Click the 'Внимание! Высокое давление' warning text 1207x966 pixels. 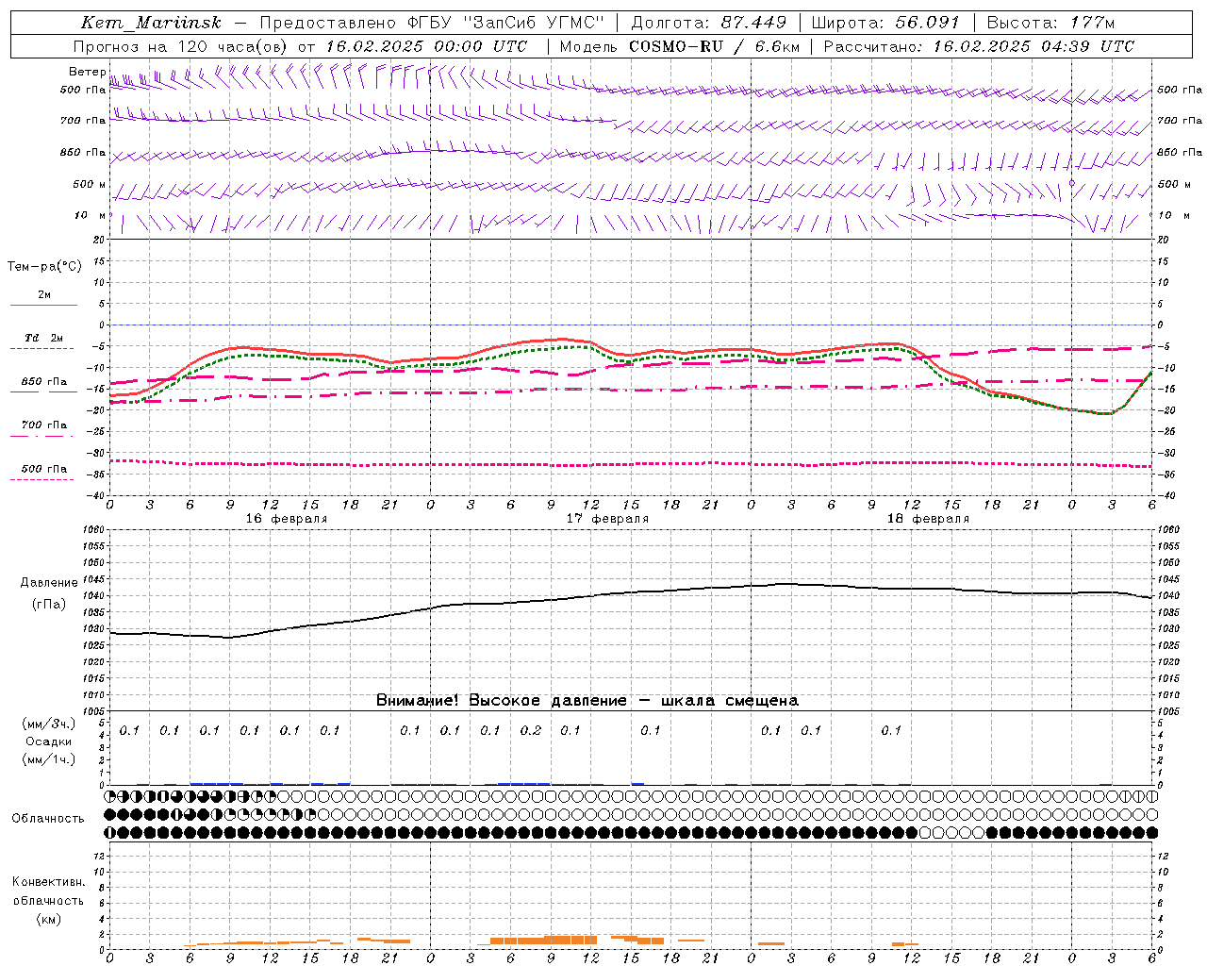(502, 701)
